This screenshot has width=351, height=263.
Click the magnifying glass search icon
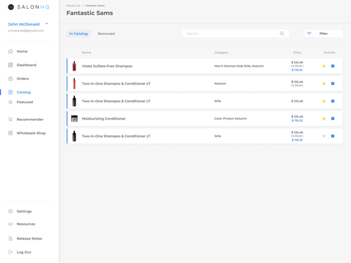282,34
